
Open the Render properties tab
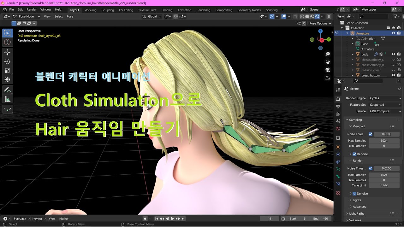(338, 99)
